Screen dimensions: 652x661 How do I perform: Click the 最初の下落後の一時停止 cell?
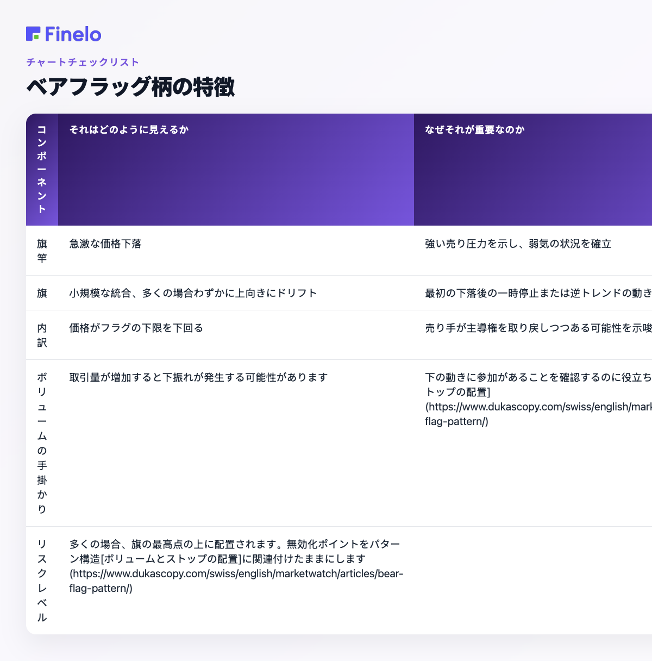(x=533, y=293)
